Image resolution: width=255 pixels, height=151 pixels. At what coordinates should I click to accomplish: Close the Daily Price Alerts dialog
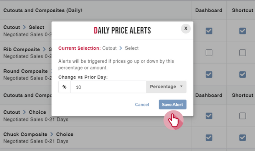[x=186, y=29]
